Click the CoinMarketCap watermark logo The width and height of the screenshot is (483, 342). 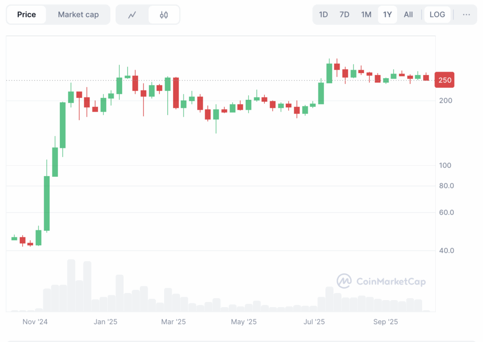[x=382, y=281]
